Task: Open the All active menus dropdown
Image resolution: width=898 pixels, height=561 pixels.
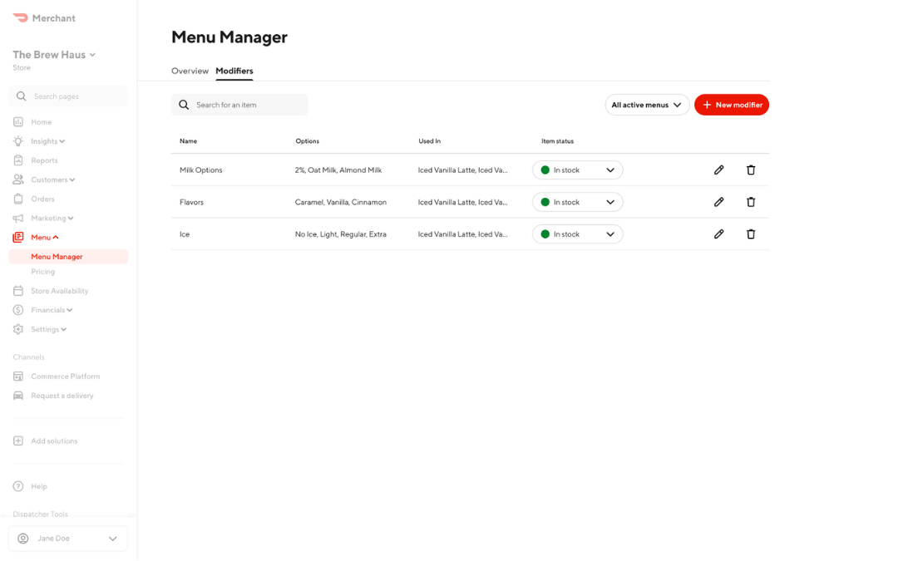Action: click(646, 105)
